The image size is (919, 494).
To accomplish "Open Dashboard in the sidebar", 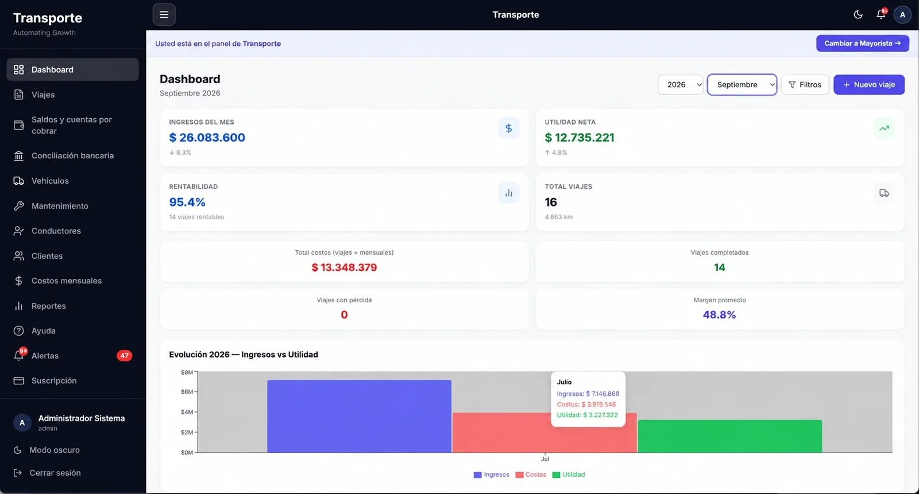I will tap(72, 69).
